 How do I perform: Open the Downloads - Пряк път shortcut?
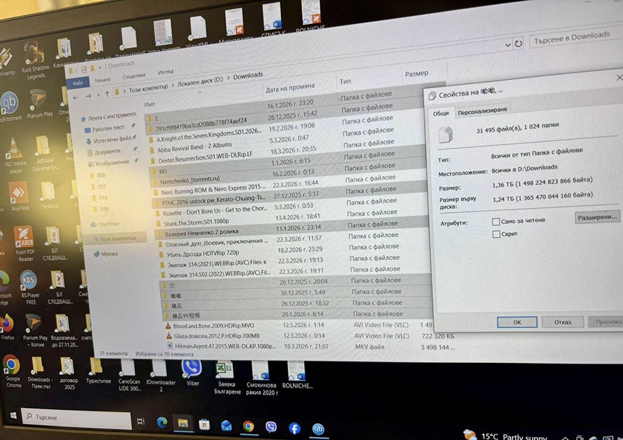pos(39,372)
